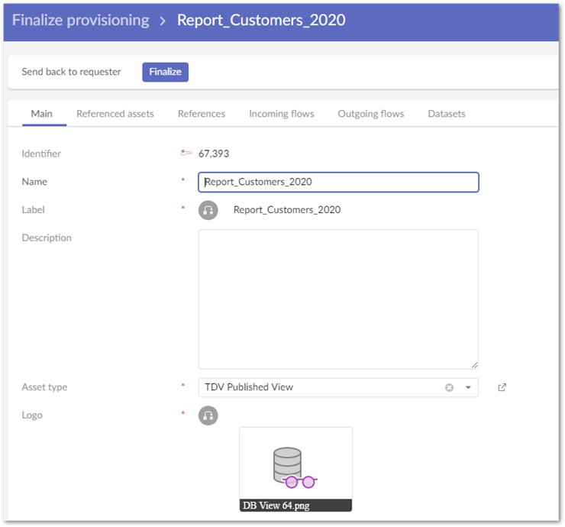Click inside the Description text area
Image resolution: width=565 pixels, height=527 pixels.
(x=338, y=299)
